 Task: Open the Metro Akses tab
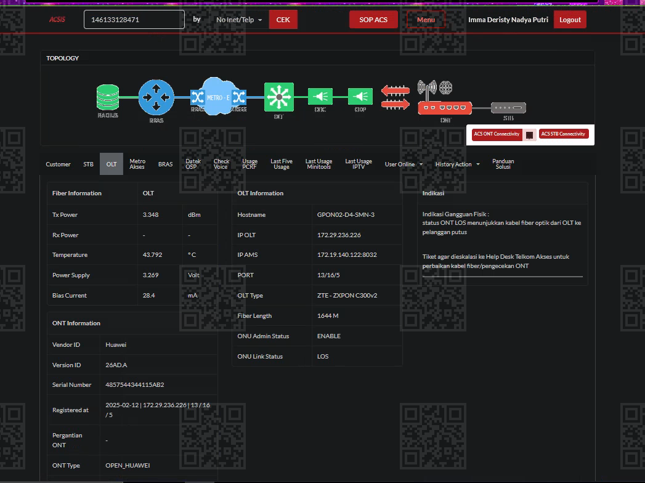pyautogui.click(x=137, y=164)
